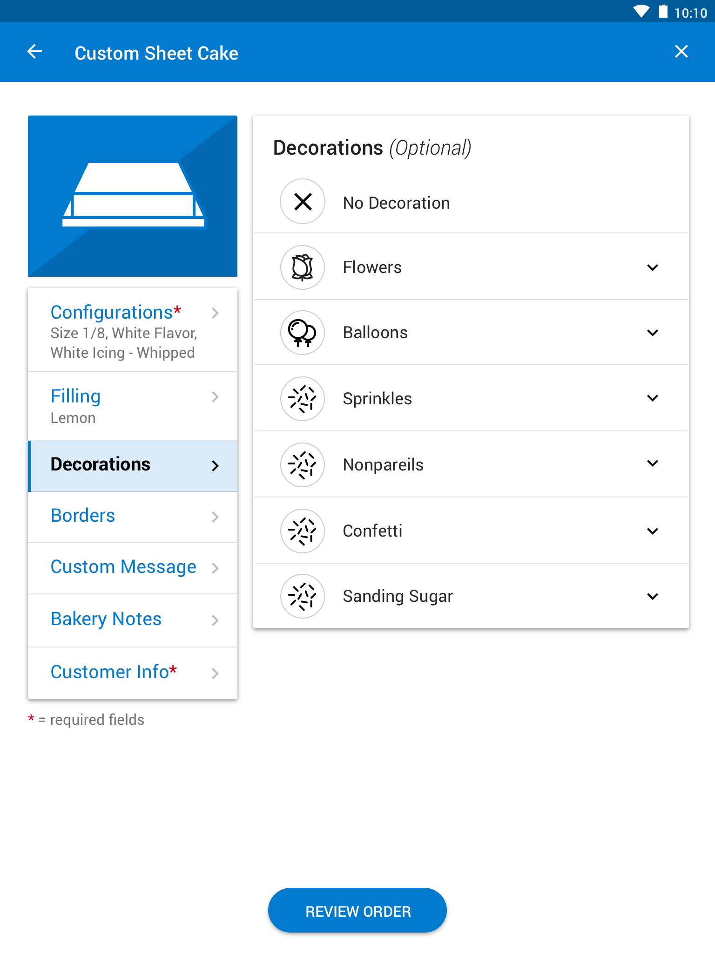
Task: Tap the Nonpareils icon
Action: click(x=303, y=465)
